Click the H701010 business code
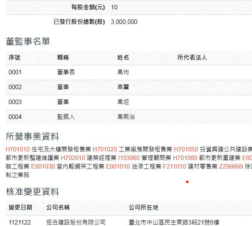The height and width of the screenshot is (226, 252). [x=18, y=149]
